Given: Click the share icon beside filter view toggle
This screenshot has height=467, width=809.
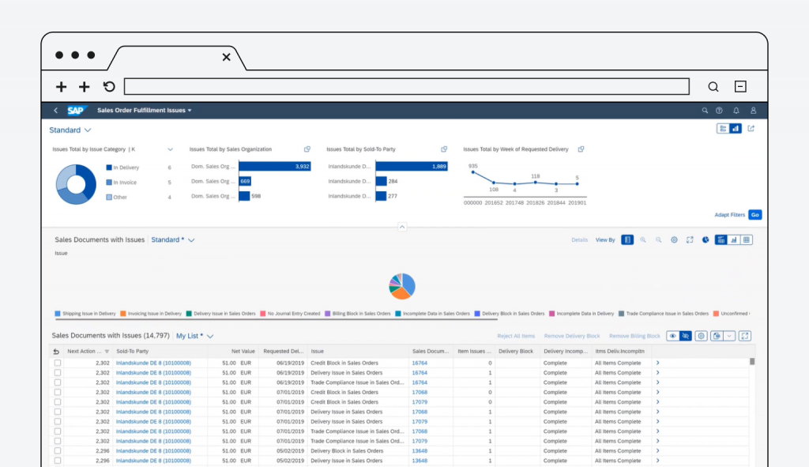Looking at the screenshot, I should click(x=751, y=128).
